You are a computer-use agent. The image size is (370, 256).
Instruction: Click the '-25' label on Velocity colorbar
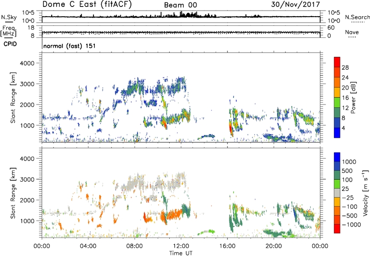click(348, 197)
